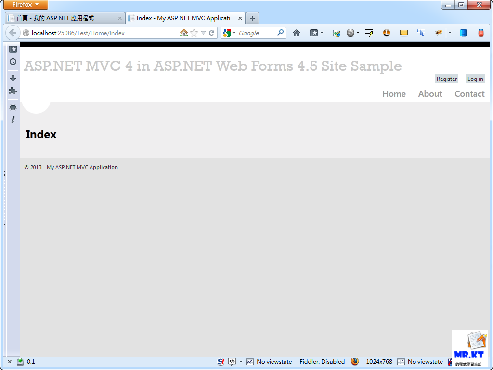Click the grey sphere toolbar icon
This screenshot has height=370, width=493.
[x=350, y=33]
